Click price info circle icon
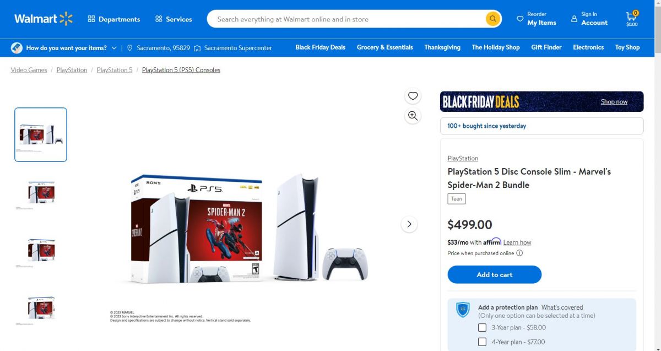 (519, 253)
